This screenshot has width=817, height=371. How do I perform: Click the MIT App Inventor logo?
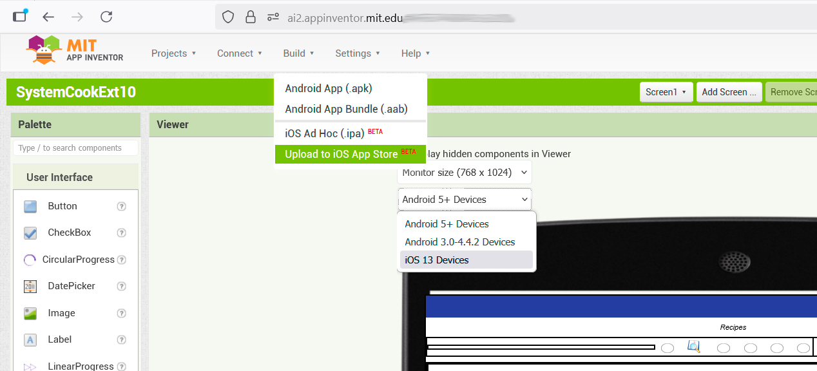point(75,51)
